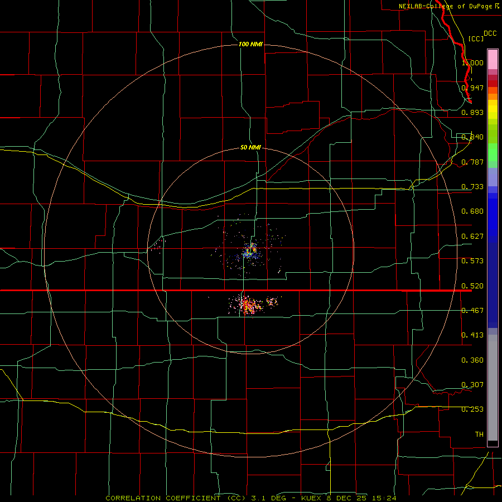This screenshot has width=502, height=502.
Task: Click the 0.573 scale value
Action: click(472, 261)
